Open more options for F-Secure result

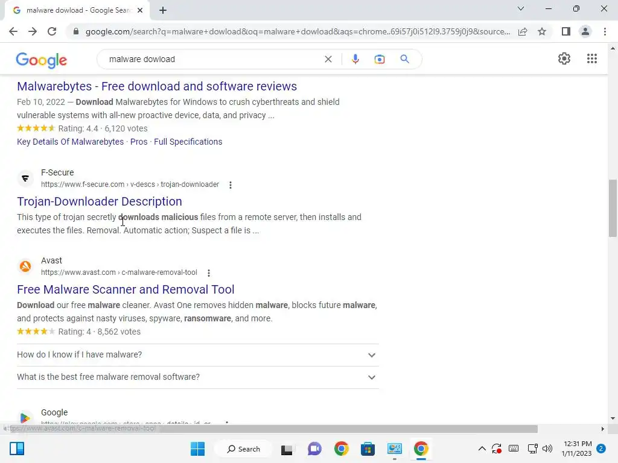coord(231,184)
